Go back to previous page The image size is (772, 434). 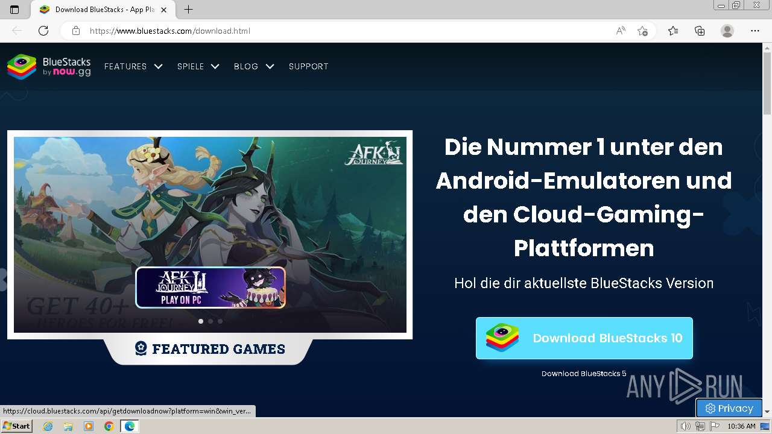(17, 31)
